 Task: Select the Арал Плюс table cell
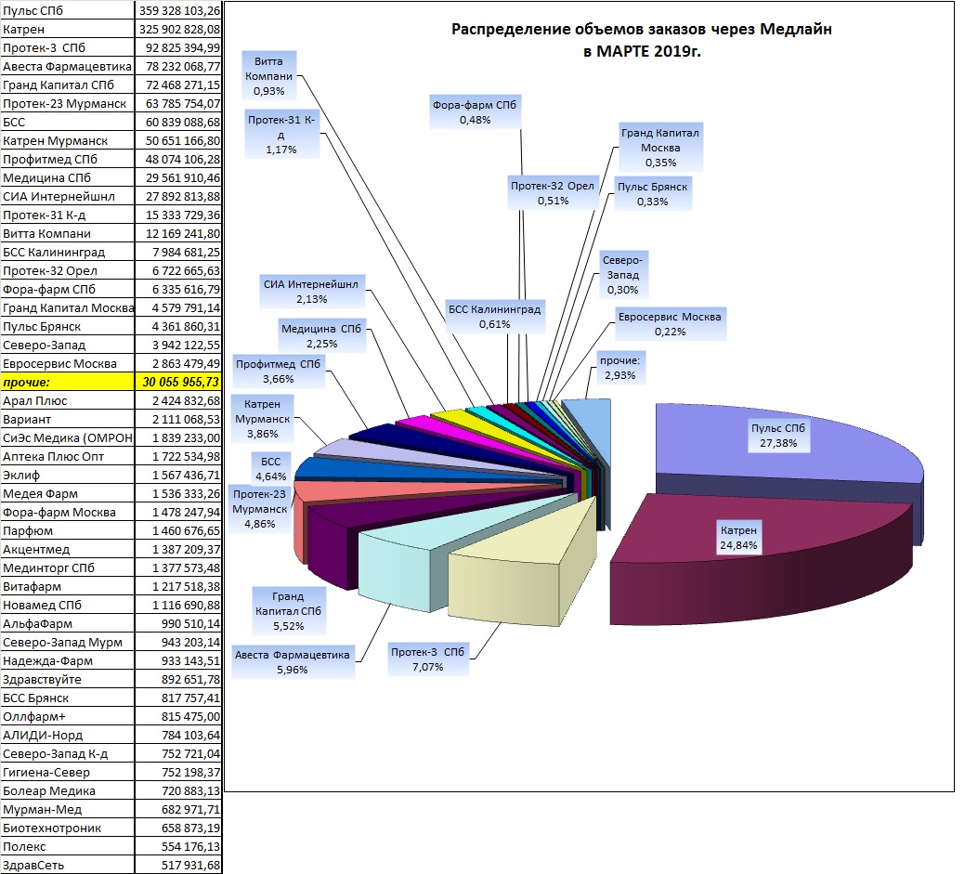(x=67, y=400)
